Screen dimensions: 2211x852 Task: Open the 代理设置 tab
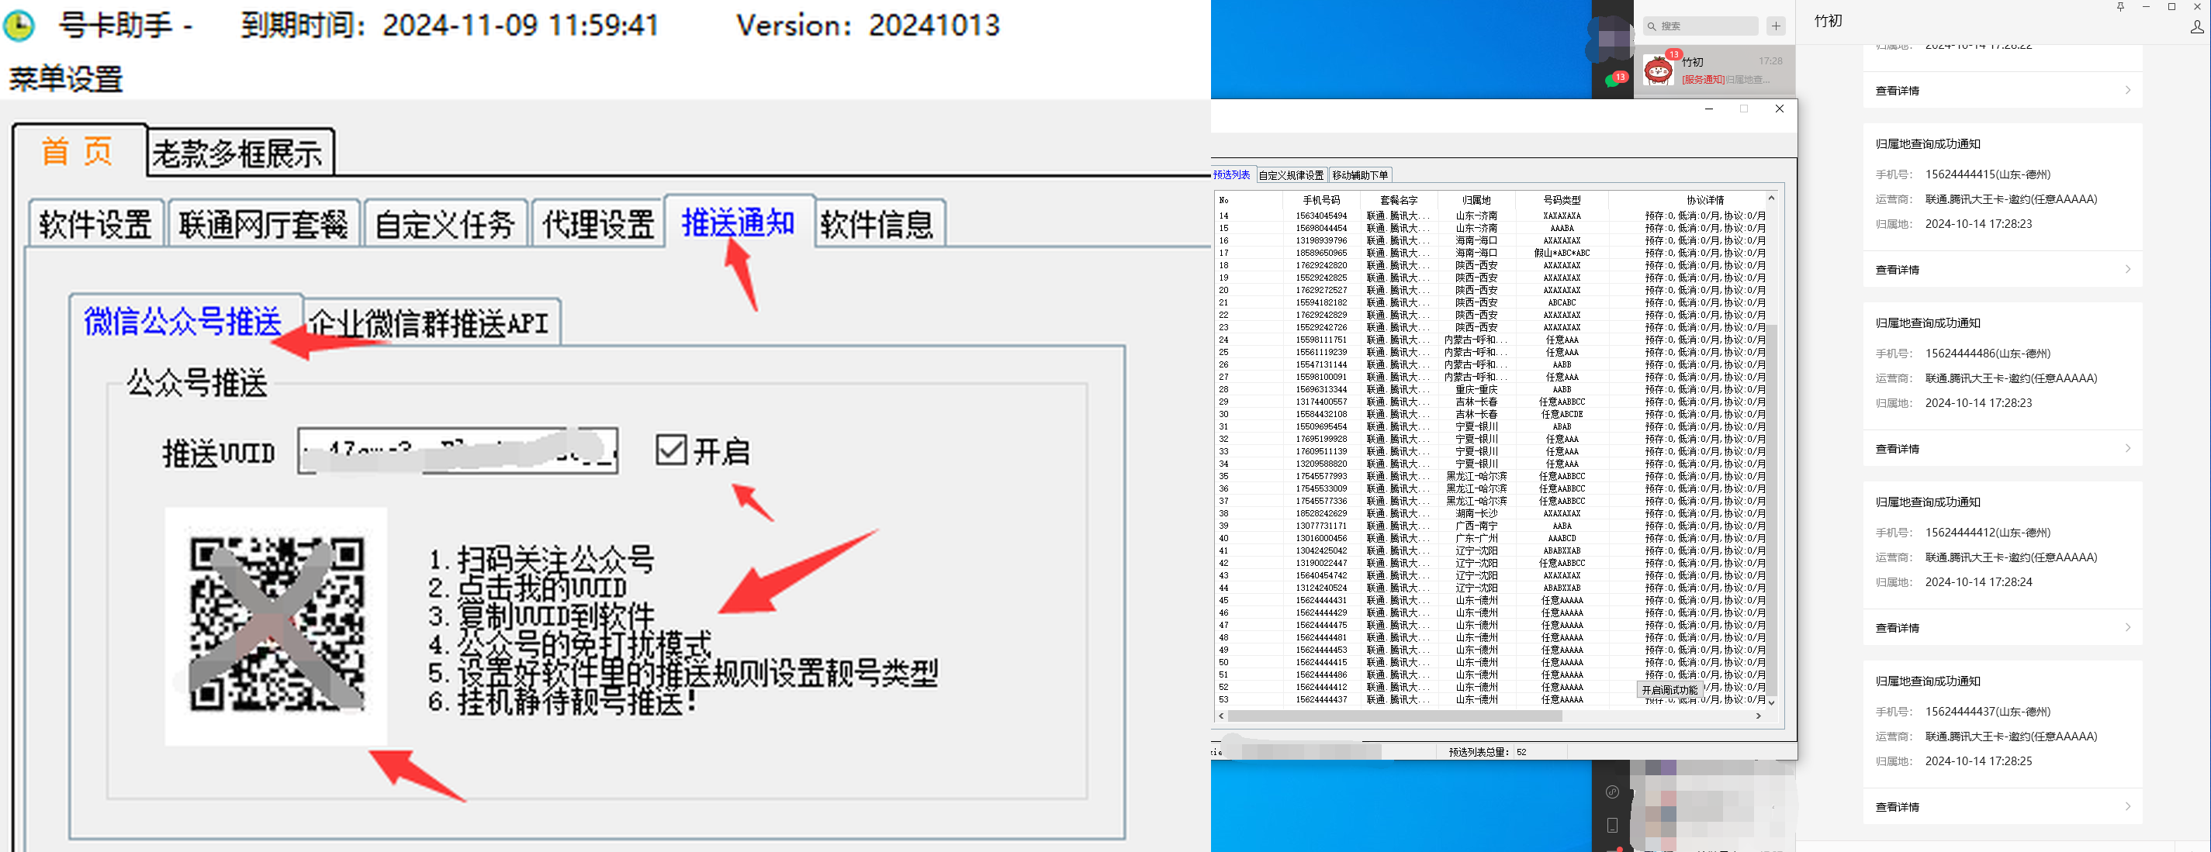click(x=598, y=225)
